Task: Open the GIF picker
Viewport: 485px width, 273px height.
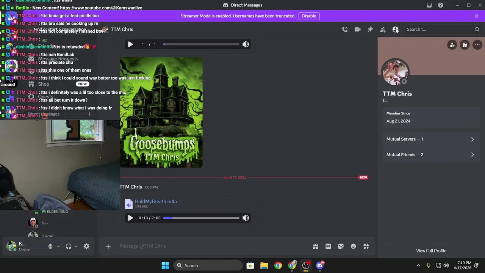Action: click(328, 246)
